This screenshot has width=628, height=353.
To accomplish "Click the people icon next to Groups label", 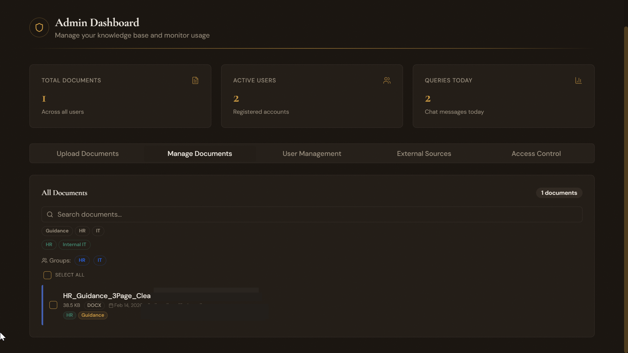I will coord(45,261).
